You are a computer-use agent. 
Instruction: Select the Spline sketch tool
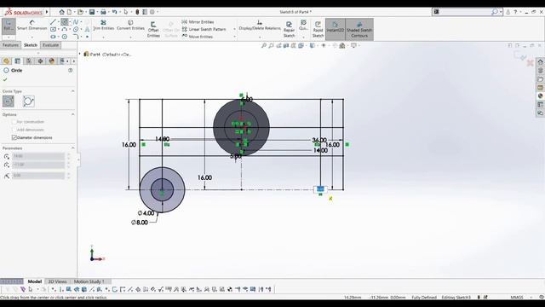point(76,22)
